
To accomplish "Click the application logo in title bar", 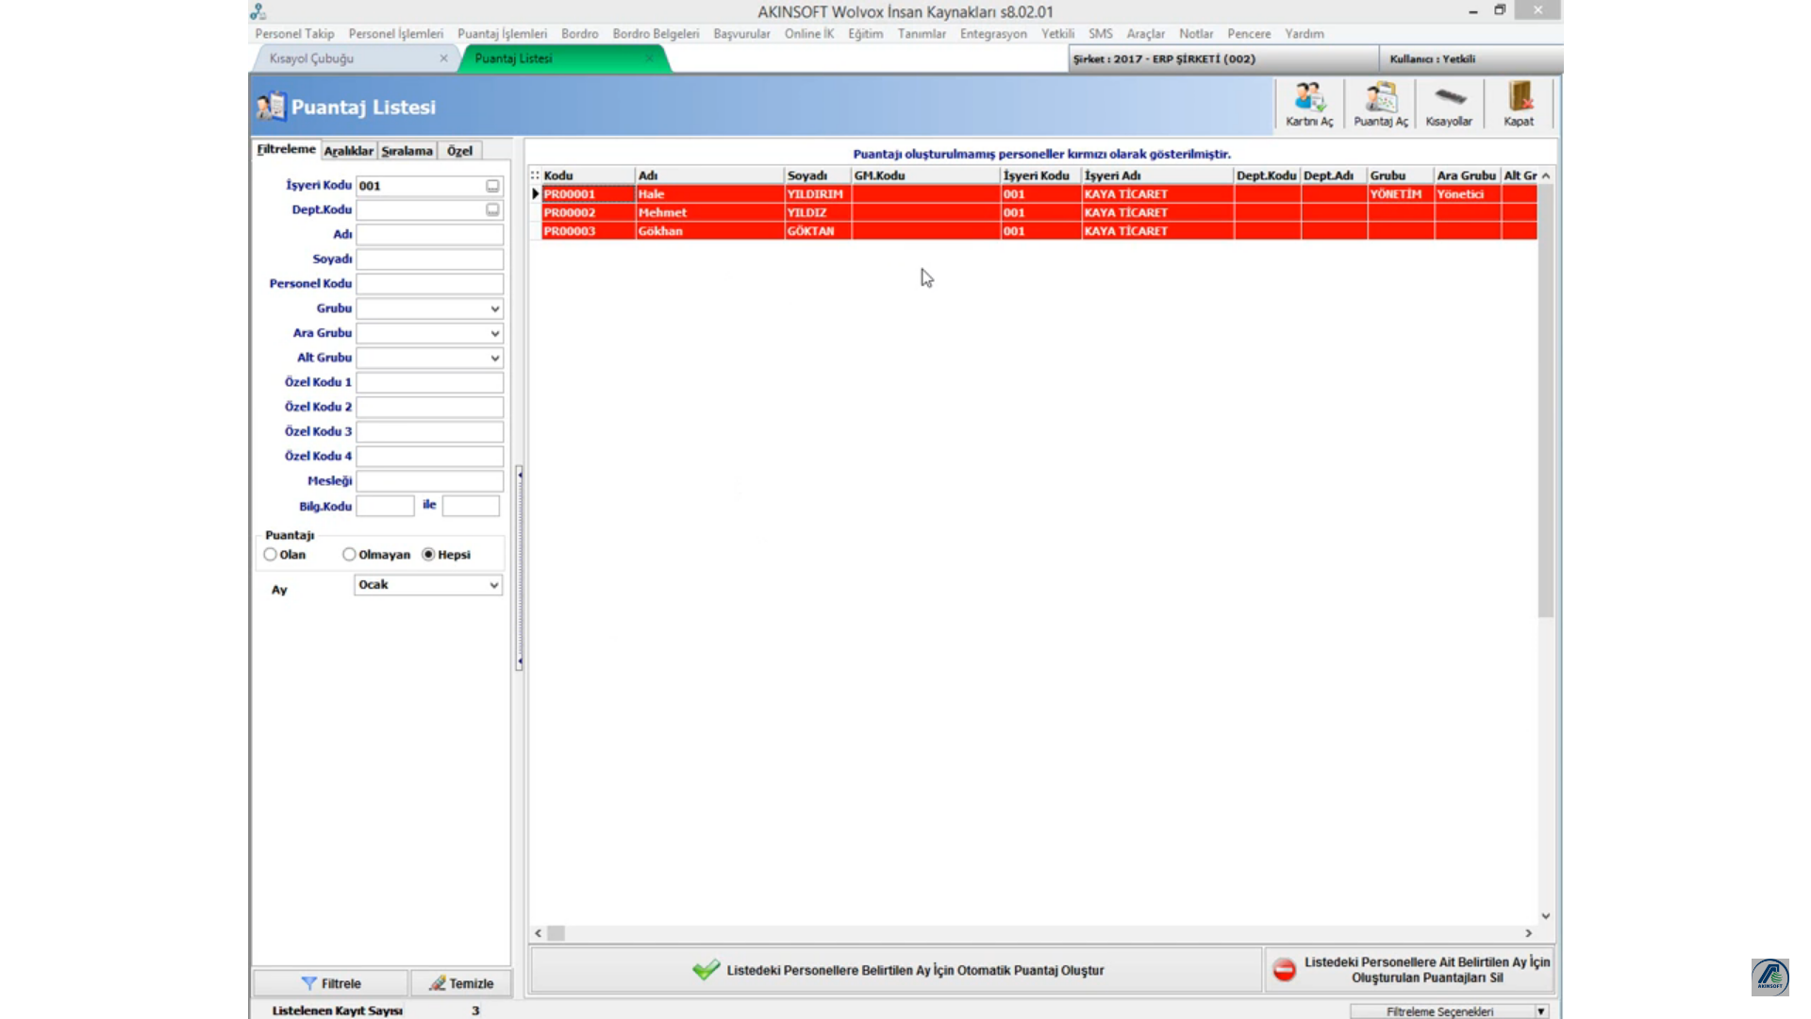I will [258, 11].
